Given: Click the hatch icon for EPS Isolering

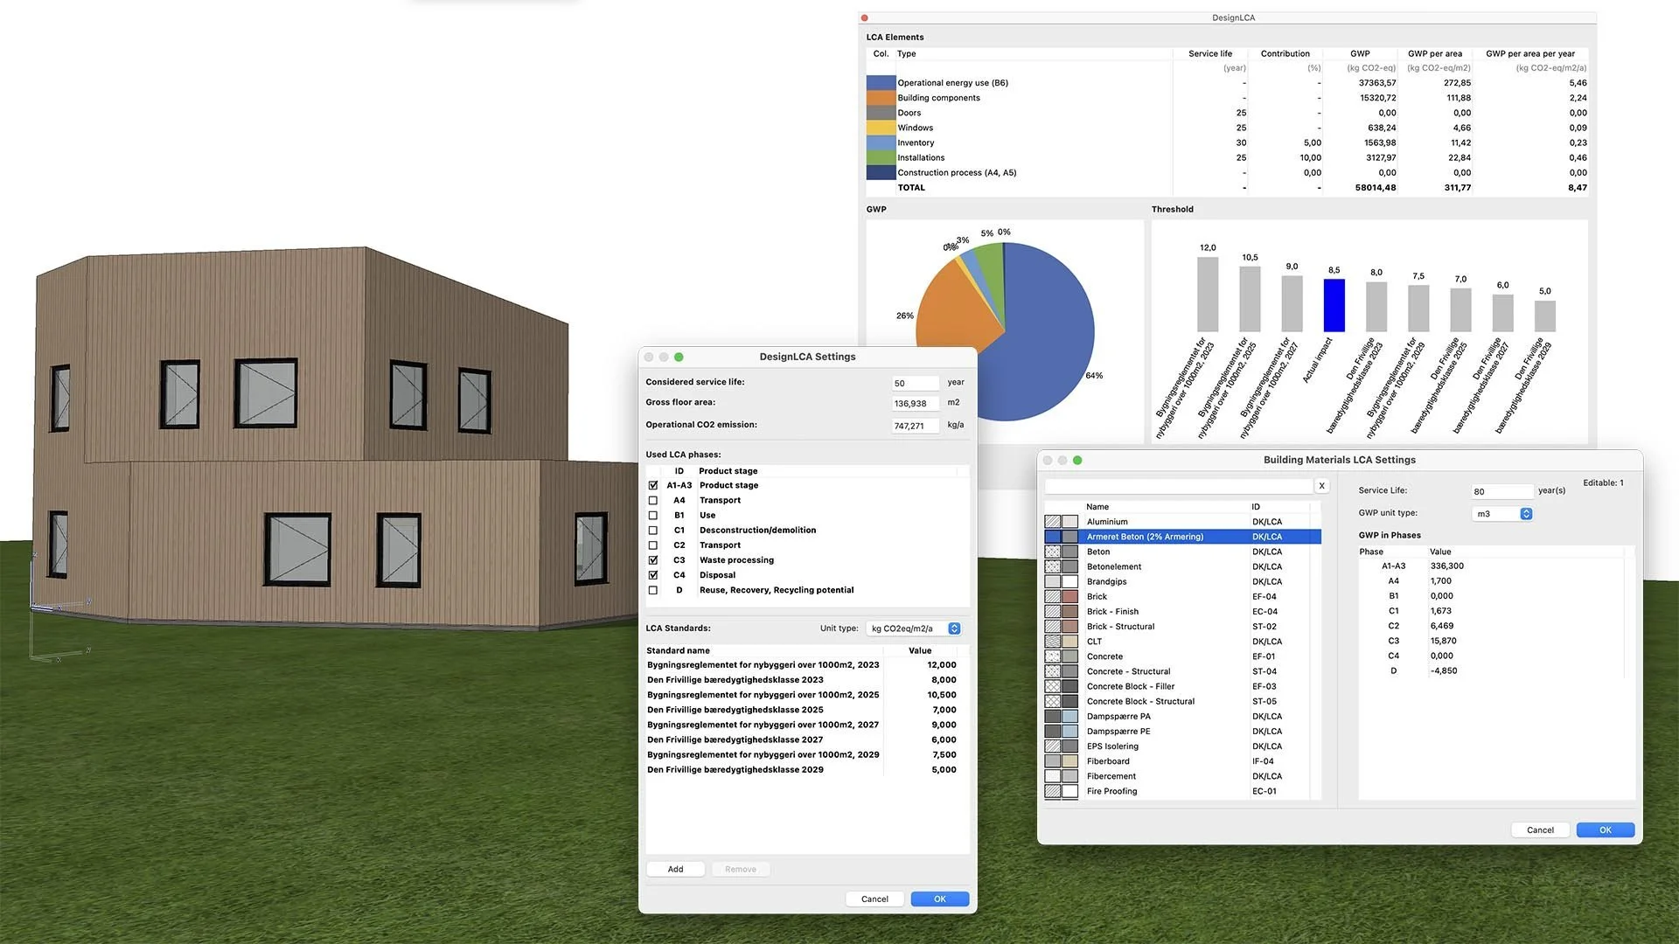Looking at the screenshot, I should click(1052, 746).
